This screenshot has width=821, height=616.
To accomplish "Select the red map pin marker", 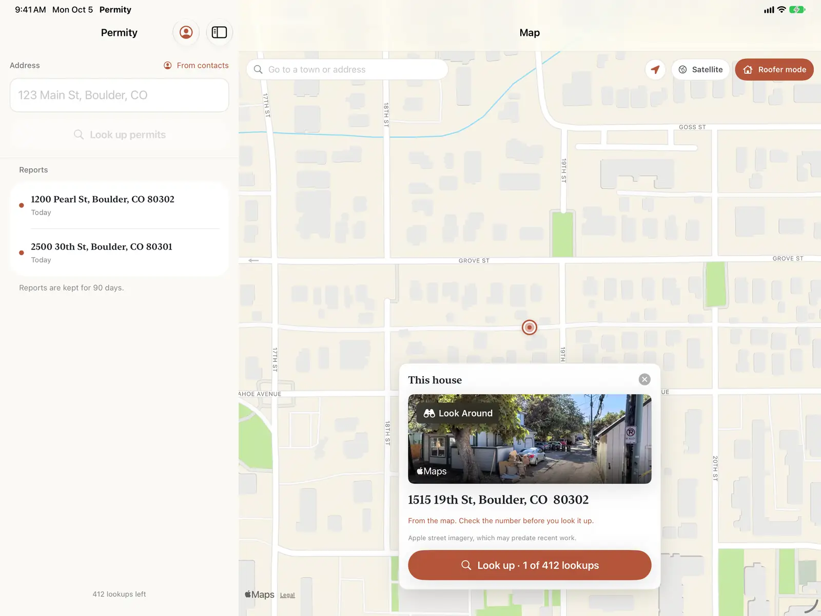I will coord(530,327).
